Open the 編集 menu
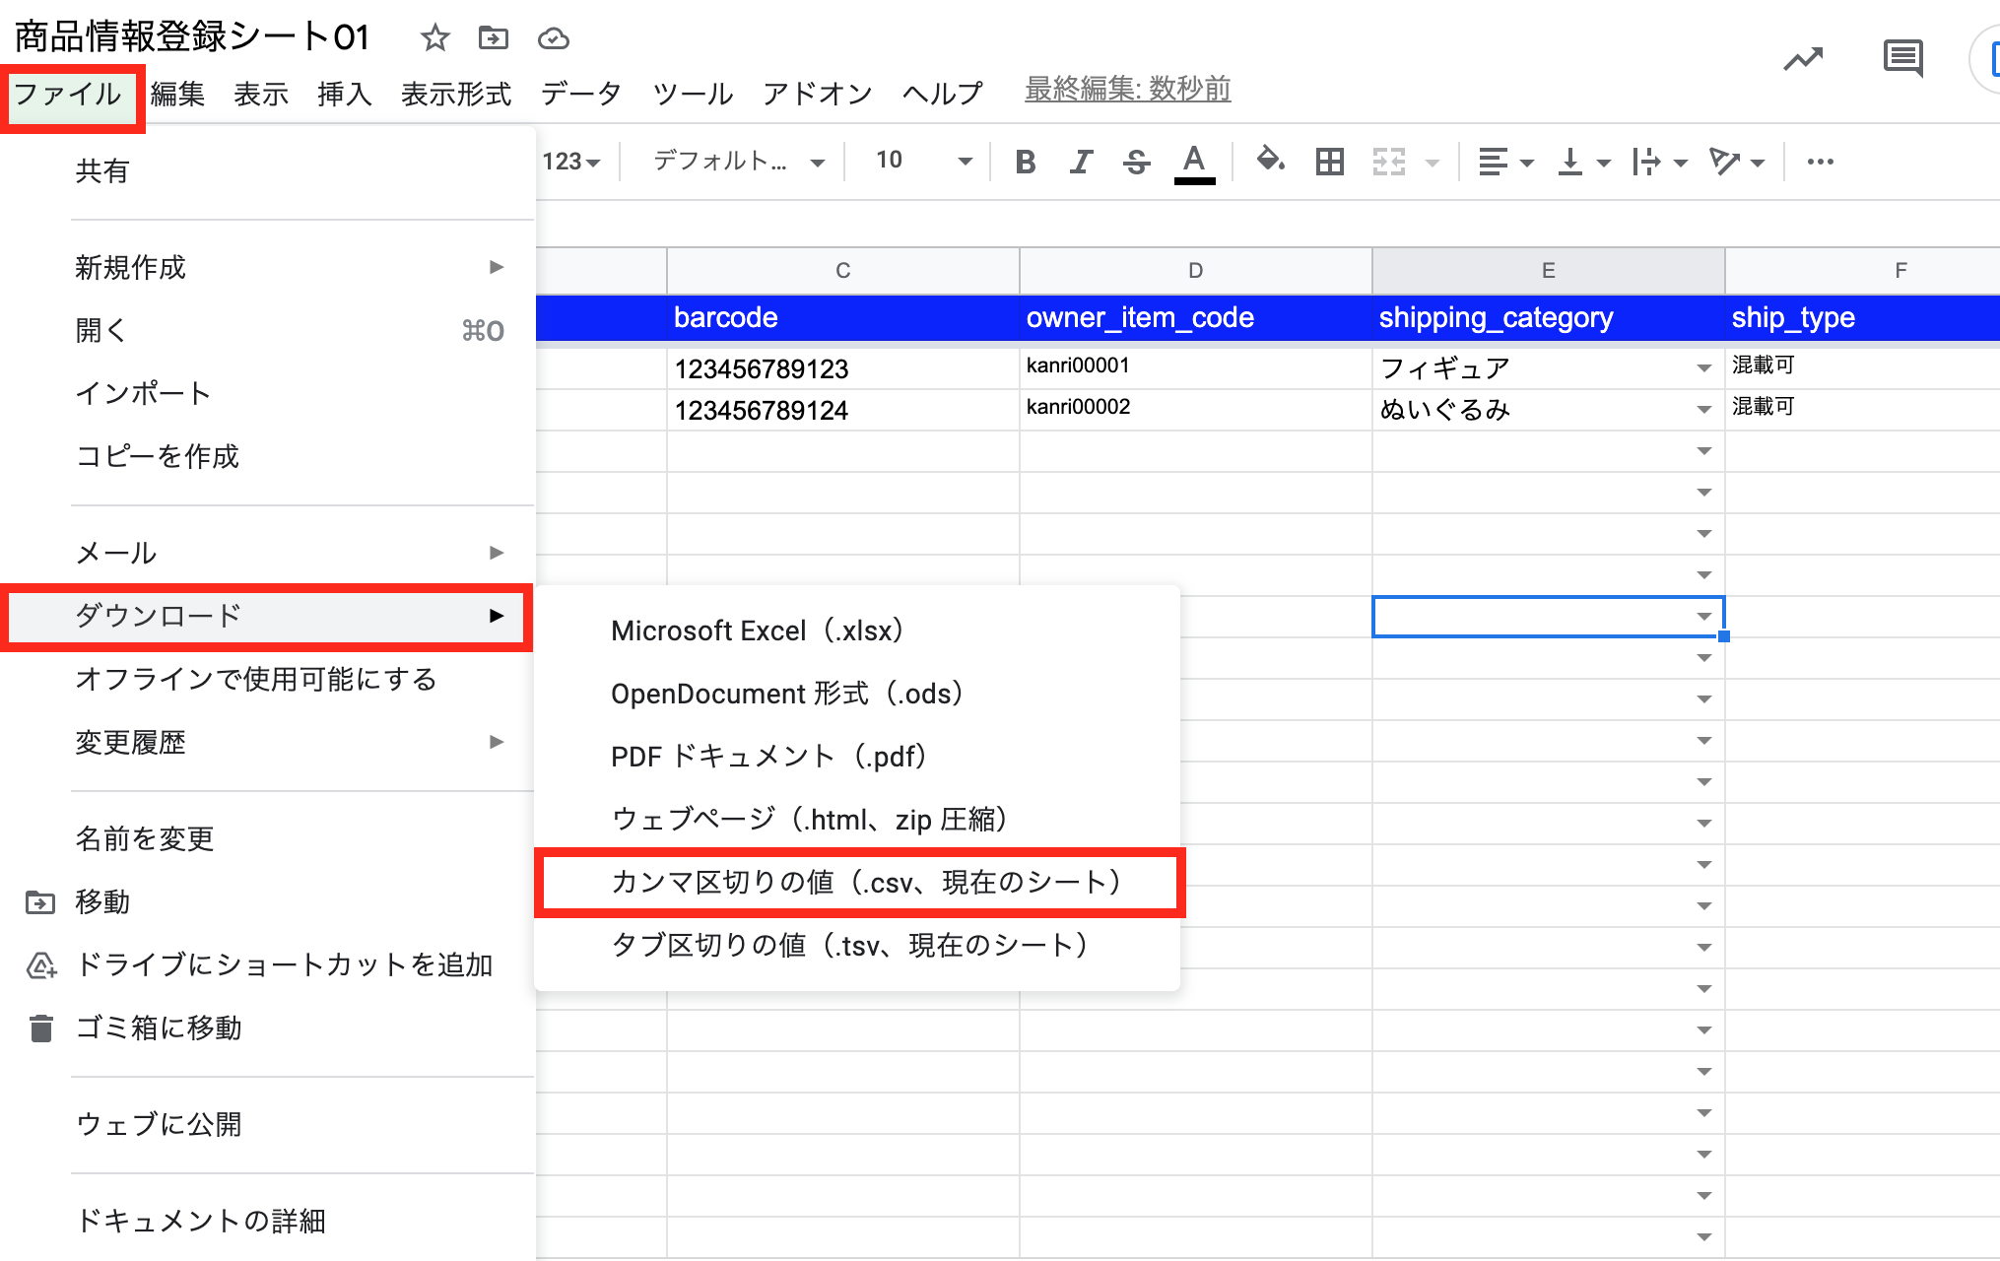The height and width of the screenshot is (1261, 2000). pos(177,95)
